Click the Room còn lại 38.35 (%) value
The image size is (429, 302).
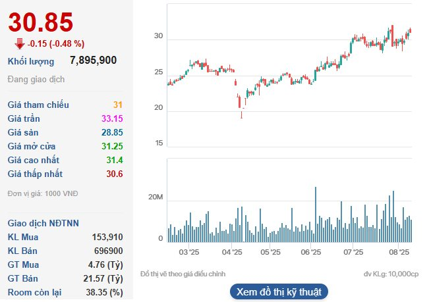99,291
